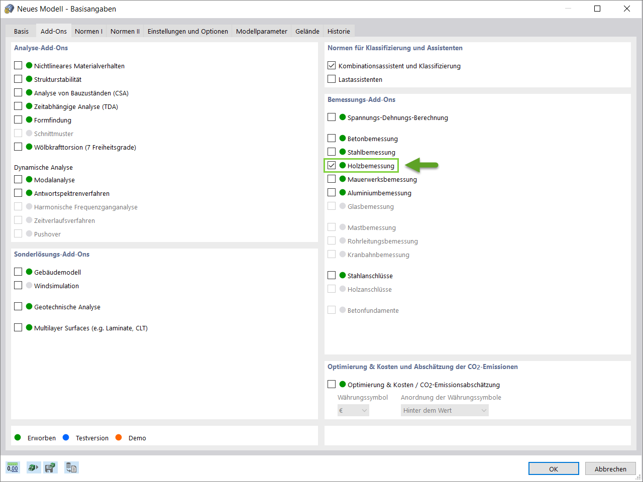Switch to the Normen I tab
Image resolution: width=643 pixels, height=482 pixels.
click(x=88, y=31)
